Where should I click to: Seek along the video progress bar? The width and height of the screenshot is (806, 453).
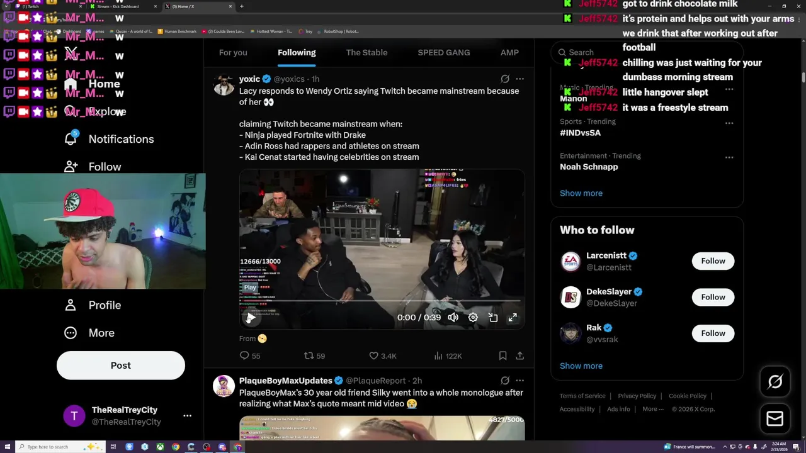click(x=382, y=301)
